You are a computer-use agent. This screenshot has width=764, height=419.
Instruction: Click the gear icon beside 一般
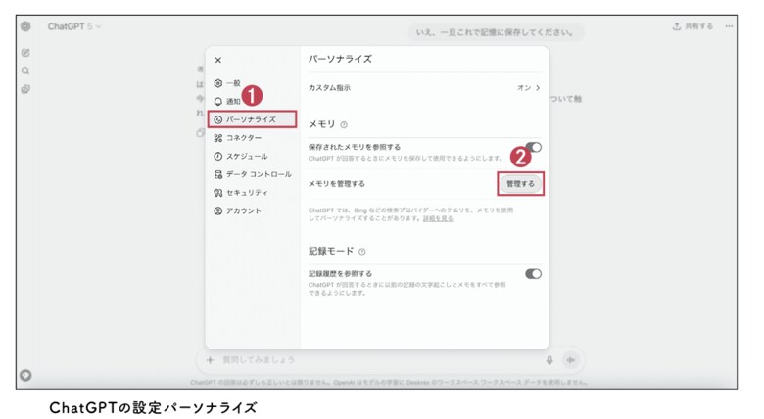tap(217, 83)
